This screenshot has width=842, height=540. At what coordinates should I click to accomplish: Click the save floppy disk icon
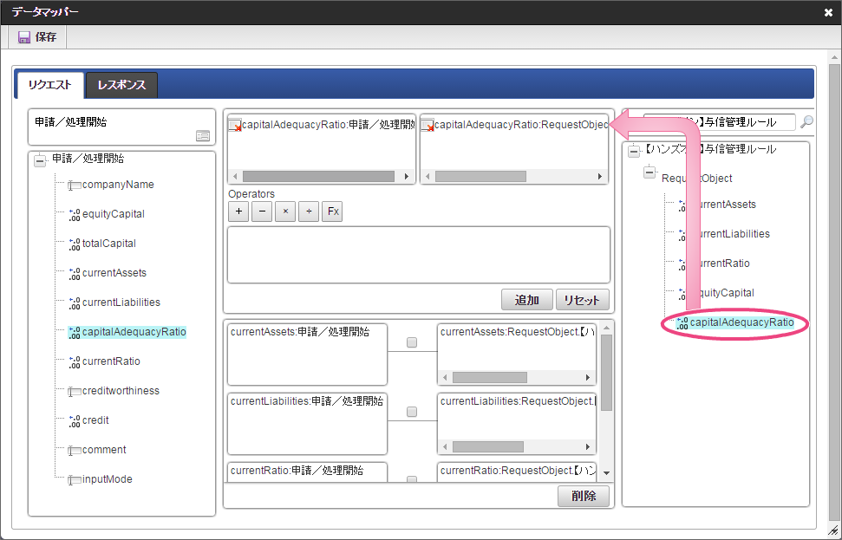pos(23,37)
